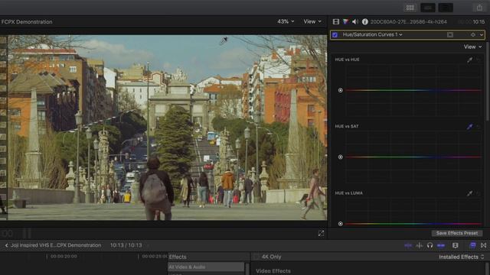Click the Video Effects heading
490x275 pixels.
tap(273, 271)
